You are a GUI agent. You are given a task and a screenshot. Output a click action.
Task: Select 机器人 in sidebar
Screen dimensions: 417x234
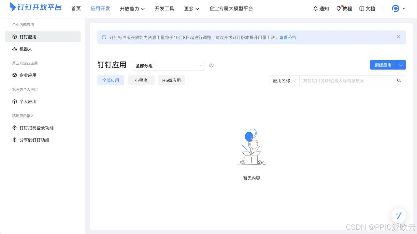(x=43, y=49)
